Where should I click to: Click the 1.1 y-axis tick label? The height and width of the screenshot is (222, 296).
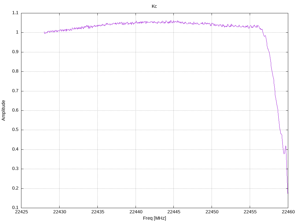15,13
